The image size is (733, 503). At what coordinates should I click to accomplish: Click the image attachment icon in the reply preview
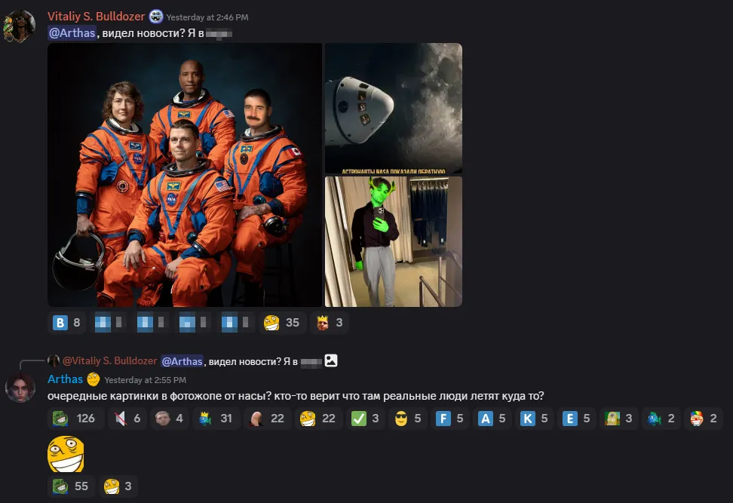coord(330,360)
